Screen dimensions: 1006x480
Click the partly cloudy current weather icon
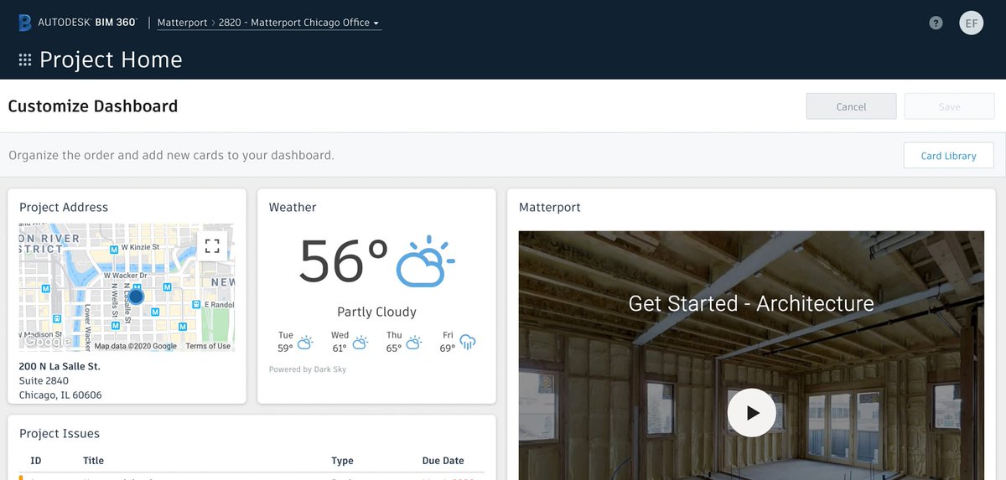(x=425, y=261)
